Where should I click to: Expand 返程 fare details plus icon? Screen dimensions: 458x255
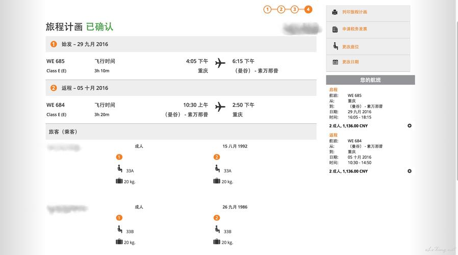pyautogui.click(x=410, y=171)
